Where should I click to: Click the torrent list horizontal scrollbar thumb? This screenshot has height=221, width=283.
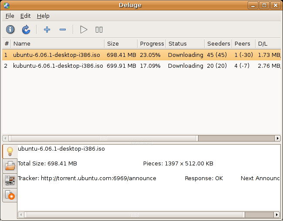[104, 139]
